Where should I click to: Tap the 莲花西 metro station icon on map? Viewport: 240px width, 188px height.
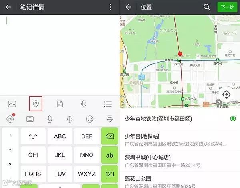coord(124,71)
